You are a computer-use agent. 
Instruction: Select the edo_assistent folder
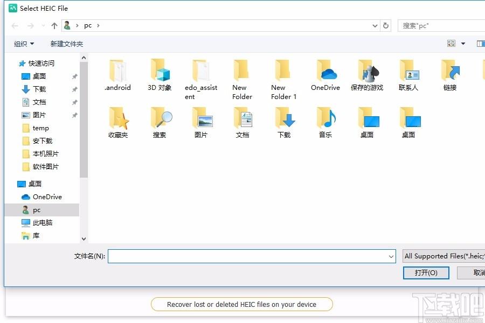(201, 80)
